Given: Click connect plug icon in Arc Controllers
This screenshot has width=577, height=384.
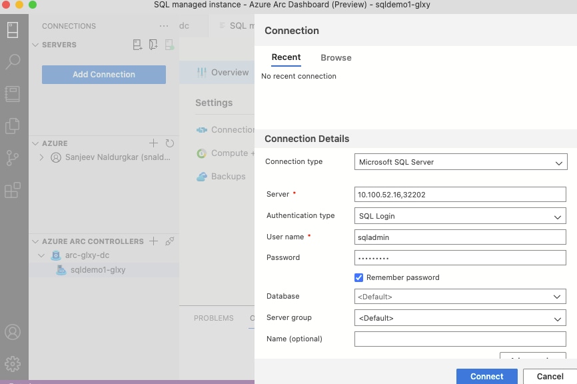Looking at the screenshot, I should [x=170, y=241].
